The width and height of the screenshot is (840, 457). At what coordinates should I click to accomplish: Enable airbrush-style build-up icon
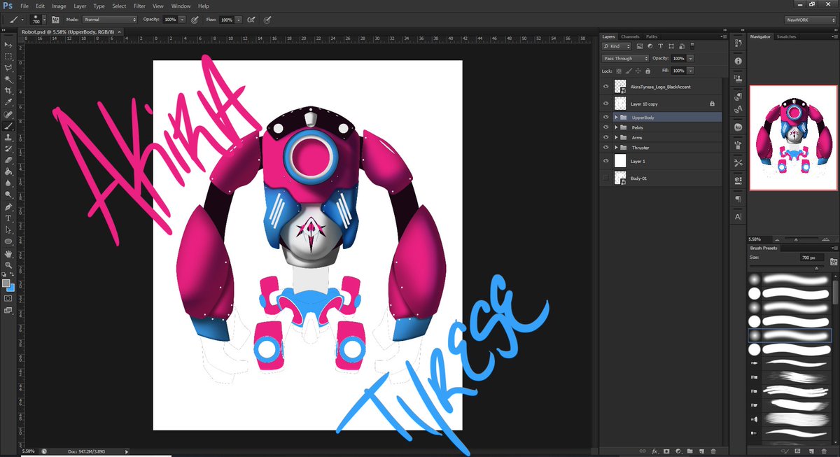[x=250, y=20]
